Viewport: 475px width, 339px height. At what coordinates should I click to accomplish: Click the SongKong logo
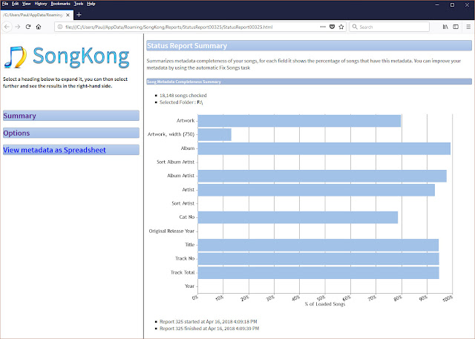67,57
